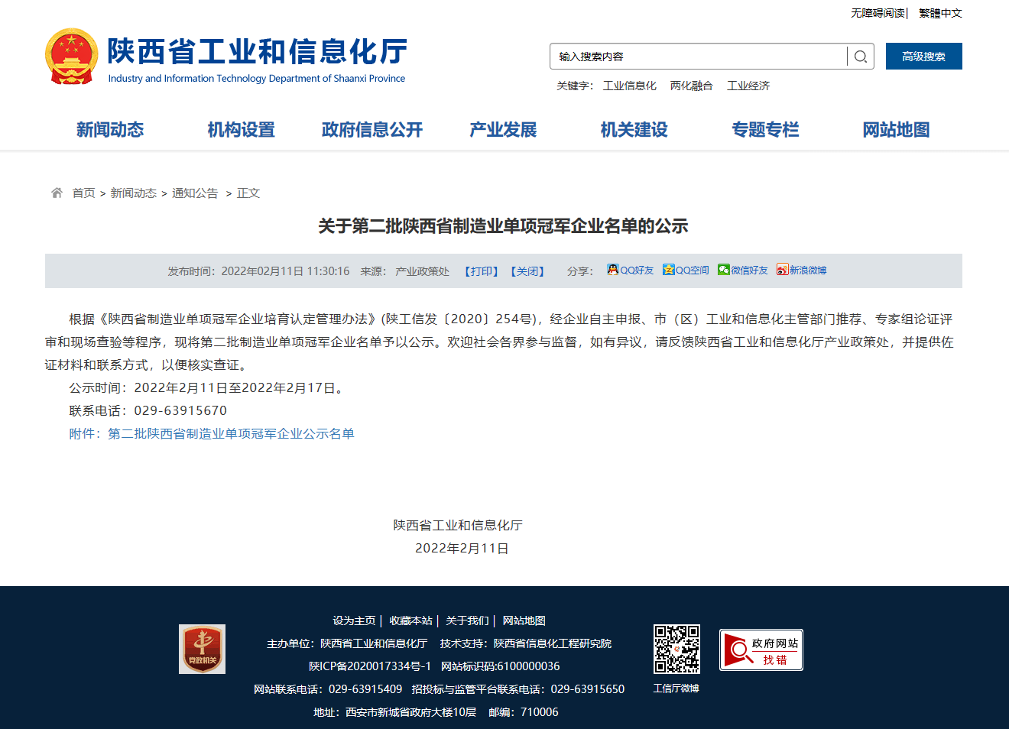Open the 政府信息公开 navigation menu

point(372,130)
